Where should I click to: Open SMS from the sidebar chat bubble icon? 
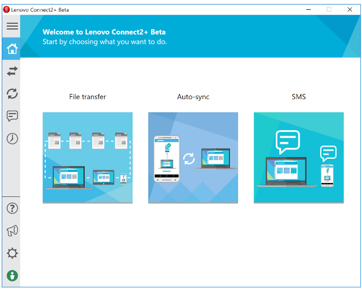click(x=12, y=116)
